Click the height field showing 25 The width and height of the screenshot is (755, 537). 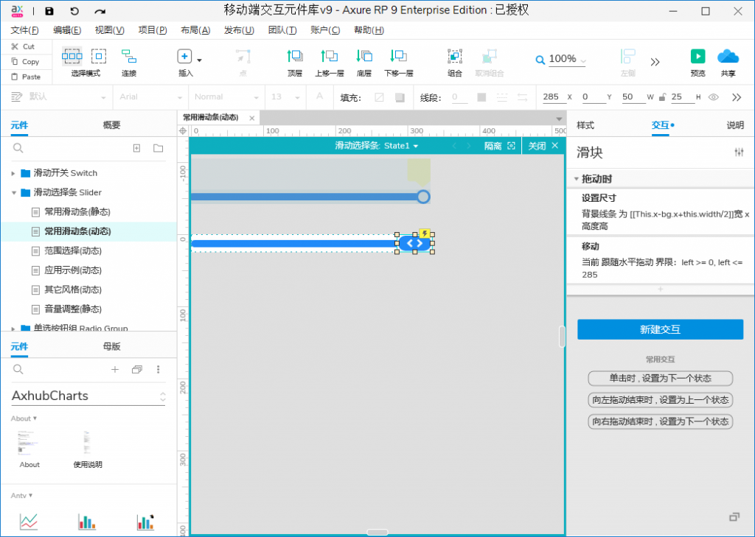tap(682, 96)
